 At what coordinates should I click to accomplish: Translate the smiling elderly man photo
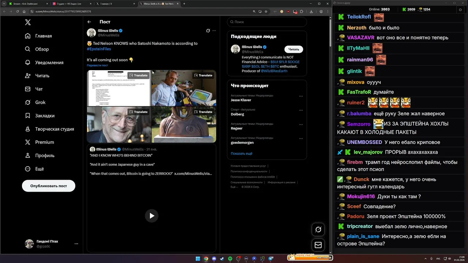(138, 112)
